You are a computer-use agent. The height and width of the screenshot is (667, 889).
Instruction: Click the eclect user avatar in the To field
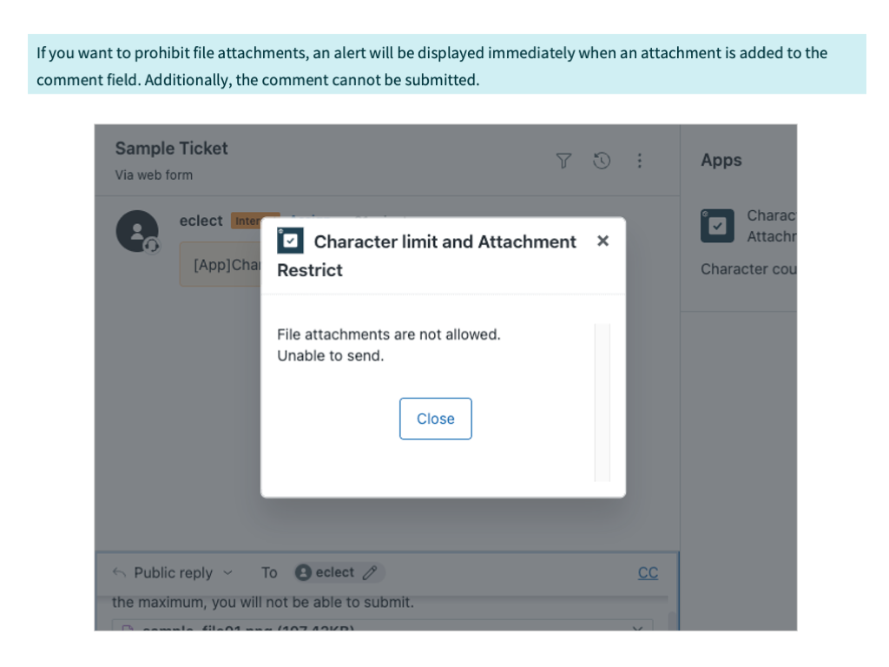pos(302,571)
